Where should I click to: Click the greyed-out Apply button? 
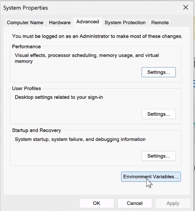(173, 203)
